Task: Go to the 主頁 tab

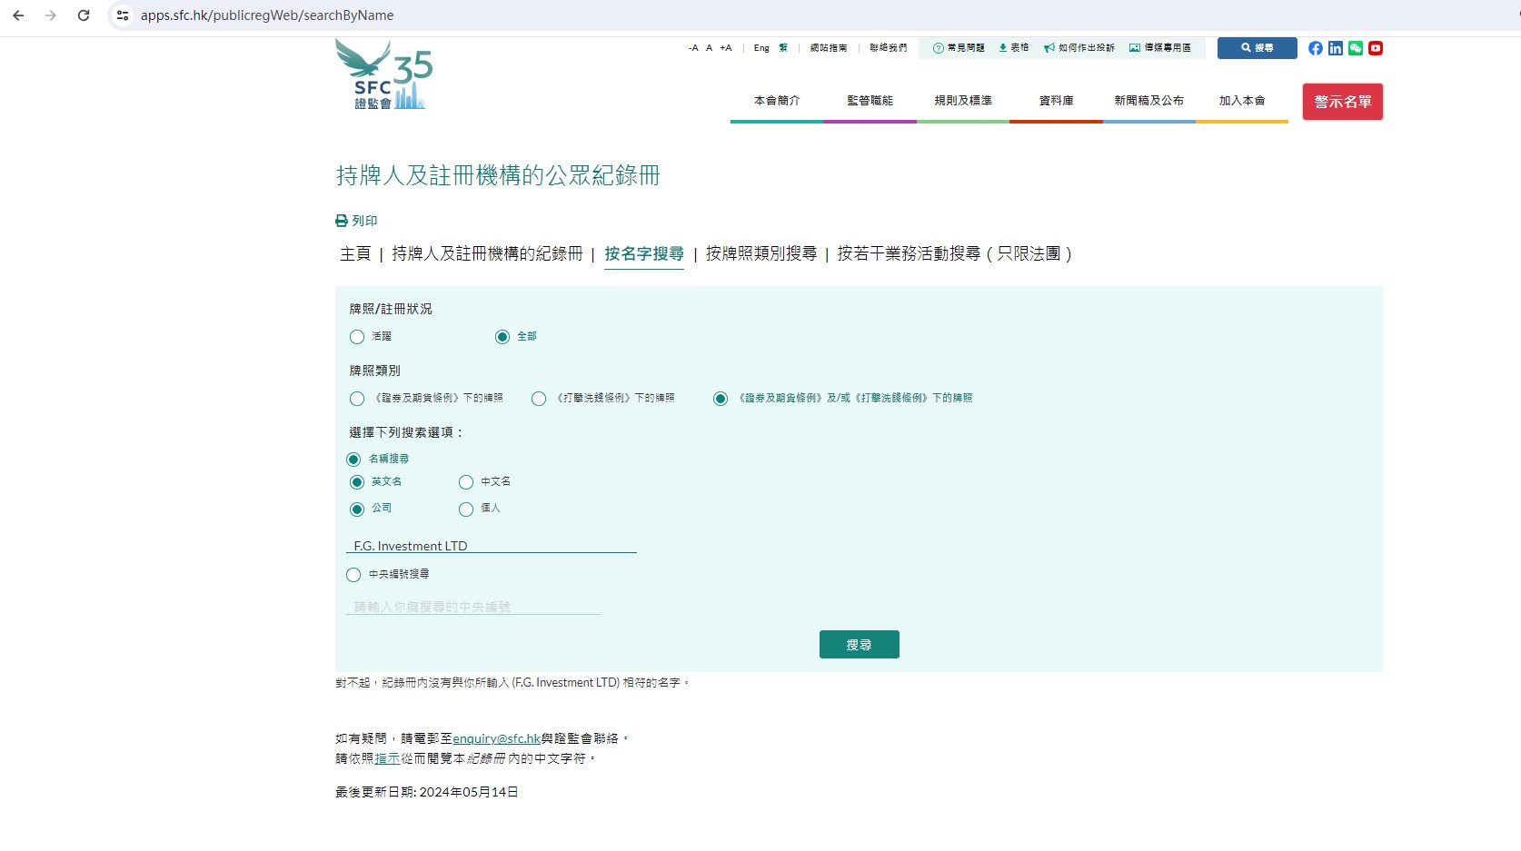Action: pos(355,254)
